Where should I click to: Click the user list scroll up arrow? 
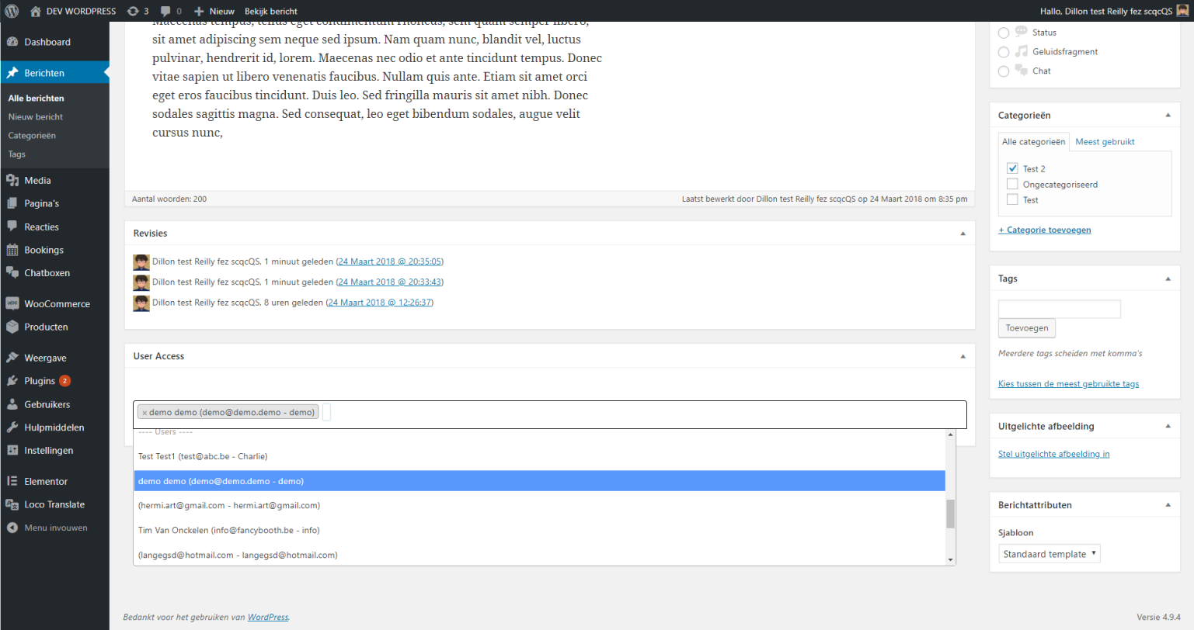[x=950, y=434]
